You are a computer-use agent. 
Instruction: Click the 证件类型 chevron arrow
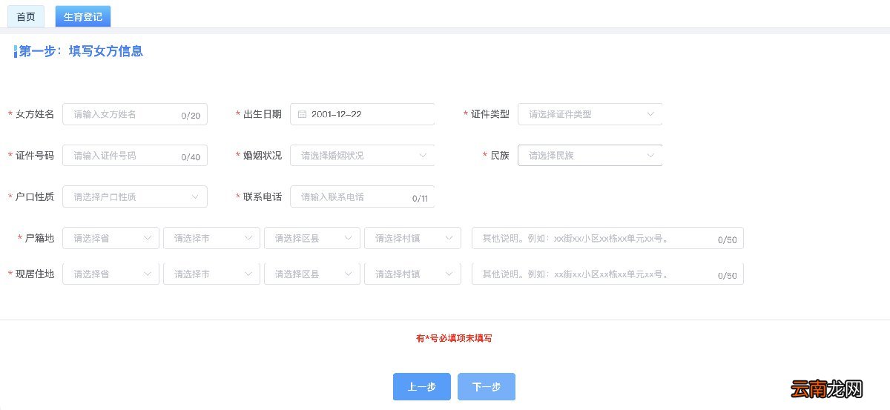[x=650, y=114]
